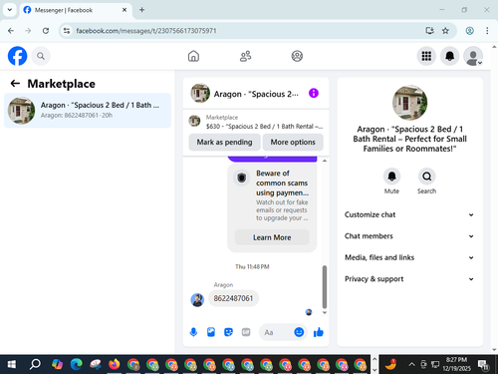Record a voice clip with microphone icon
498x374 pixels.
(x=193, y=332)
